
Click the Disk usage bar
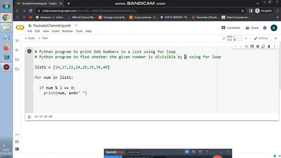click(x=238, y=40)
